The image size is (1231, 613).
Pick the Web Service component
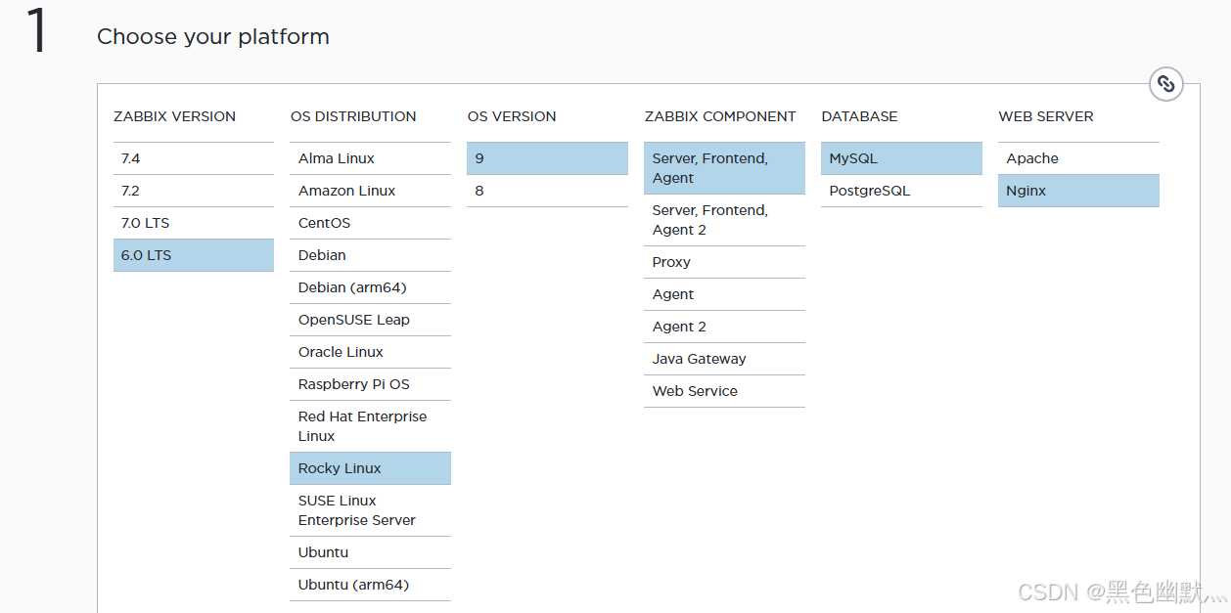pos(725,391)
